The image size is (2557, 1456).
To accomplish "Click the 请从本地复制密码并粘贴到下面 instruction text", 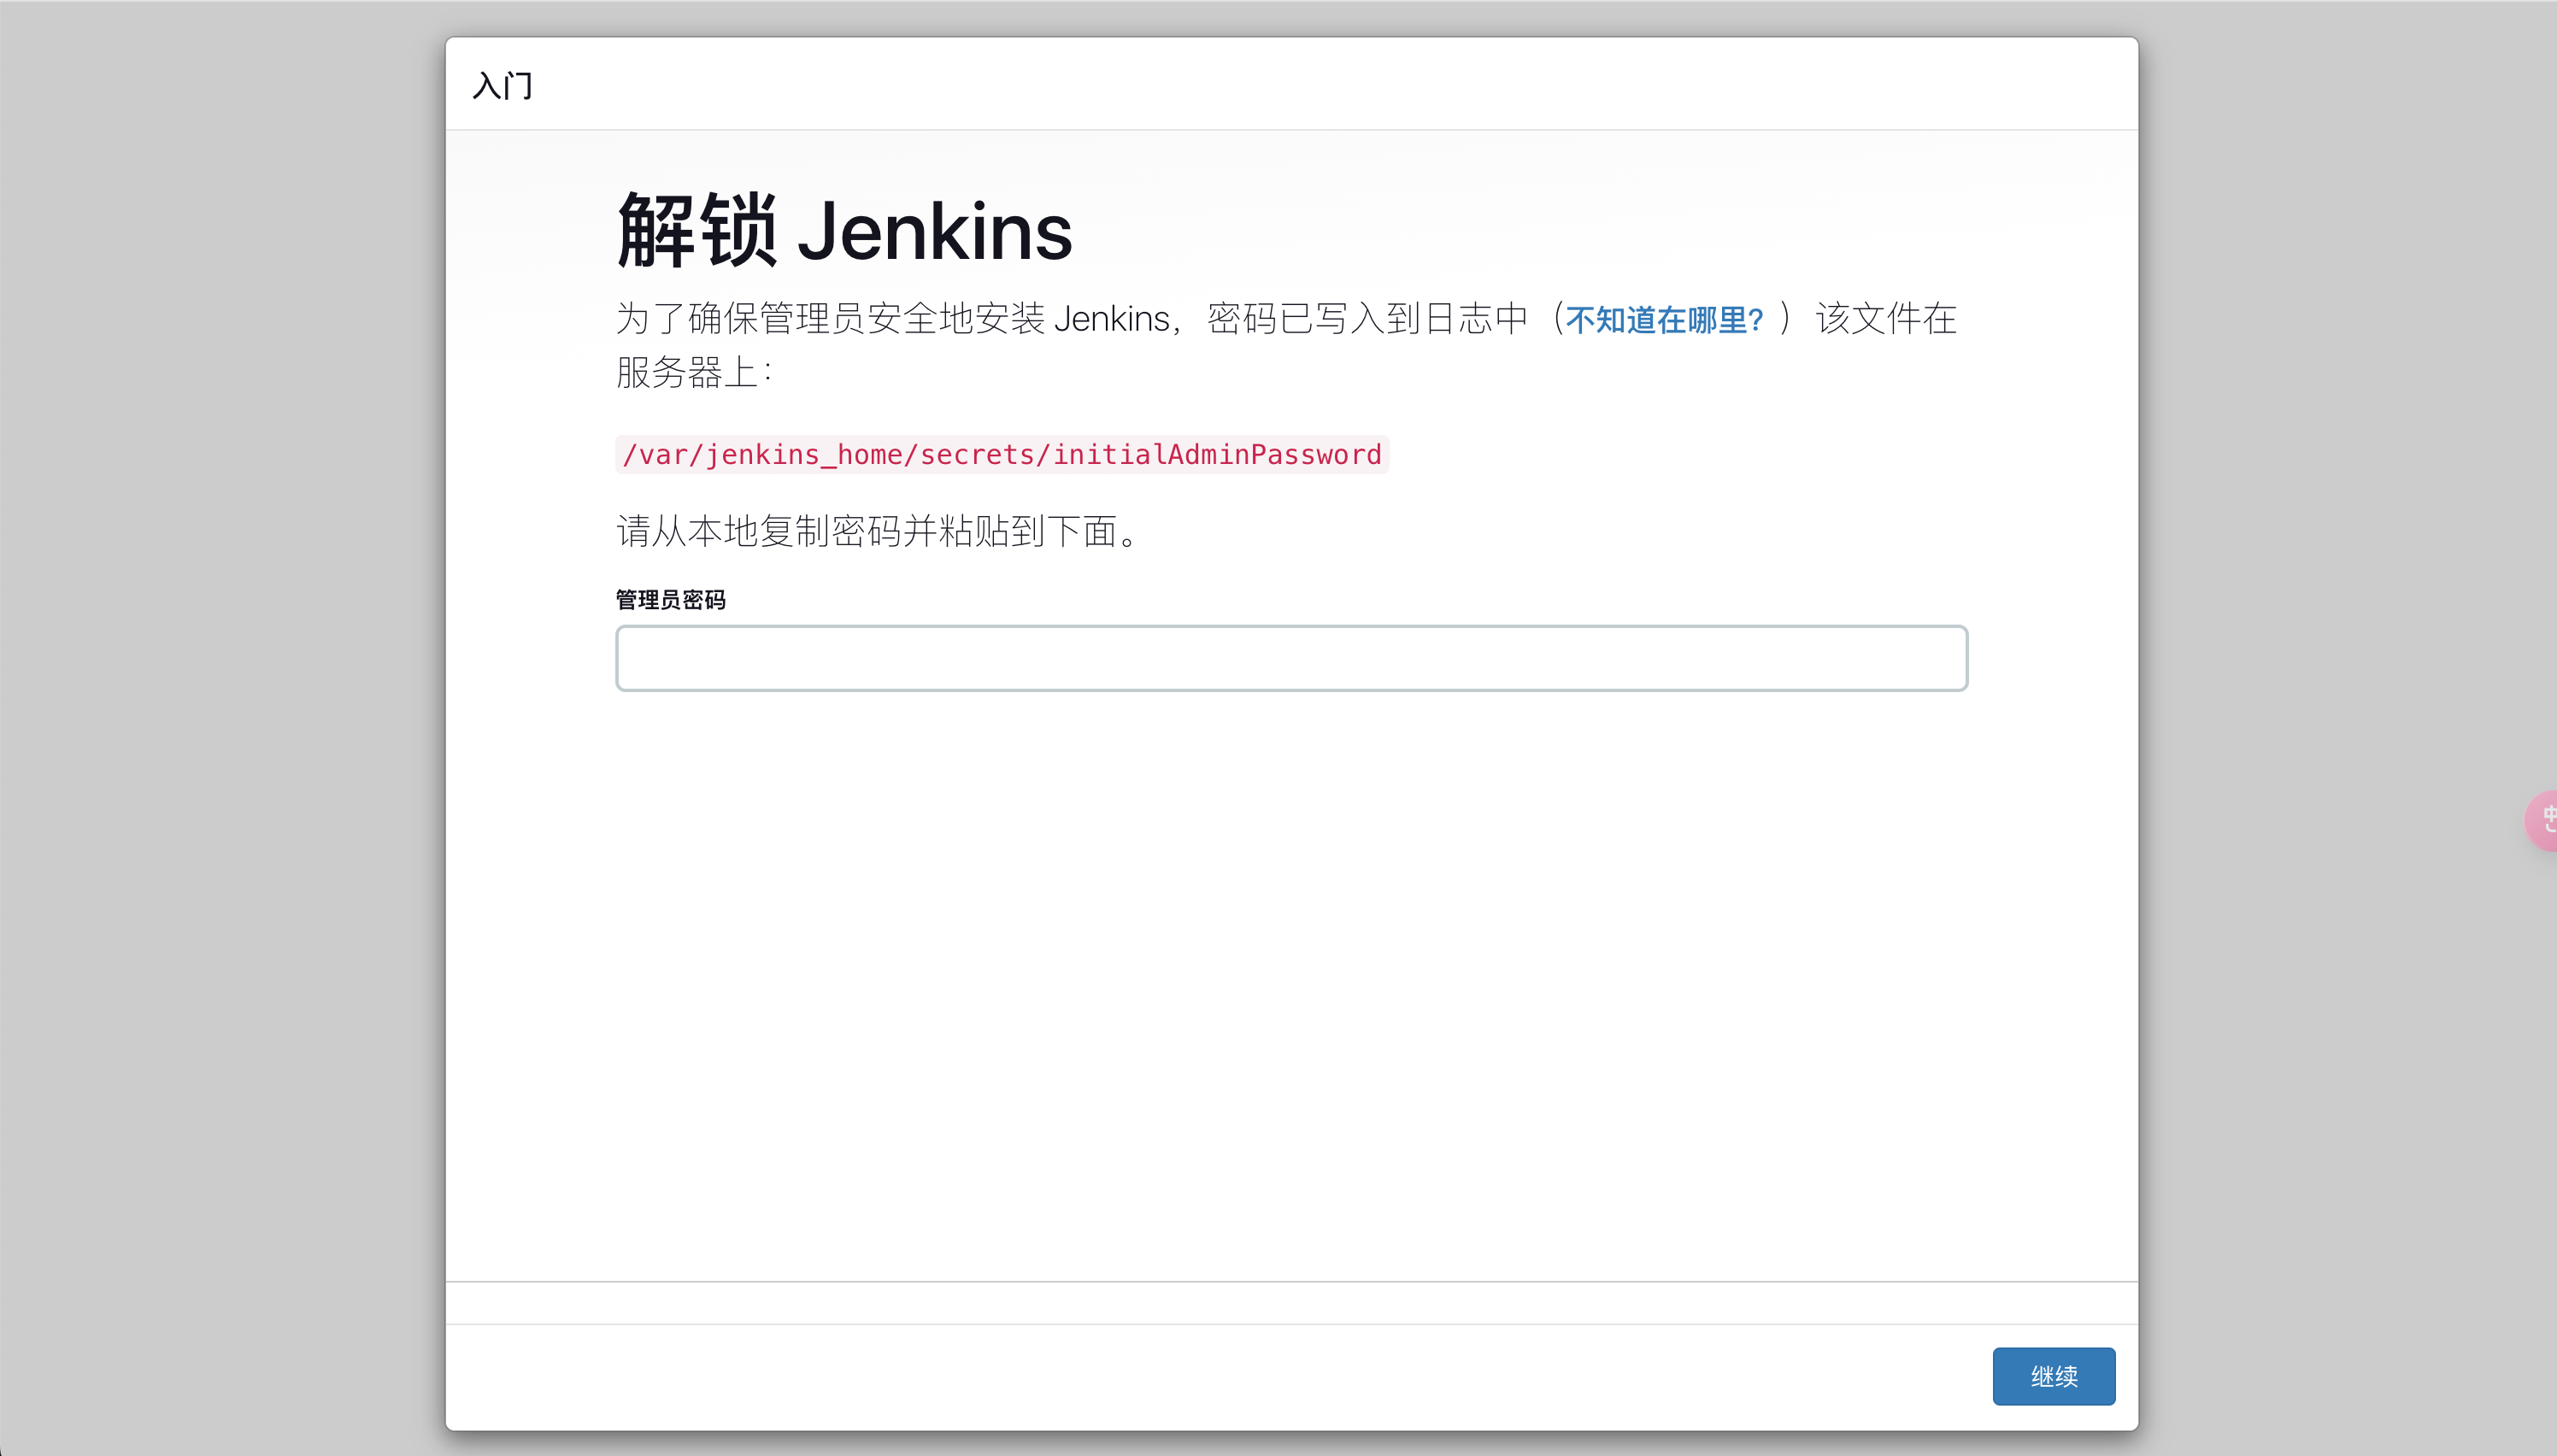I will 877,531.
